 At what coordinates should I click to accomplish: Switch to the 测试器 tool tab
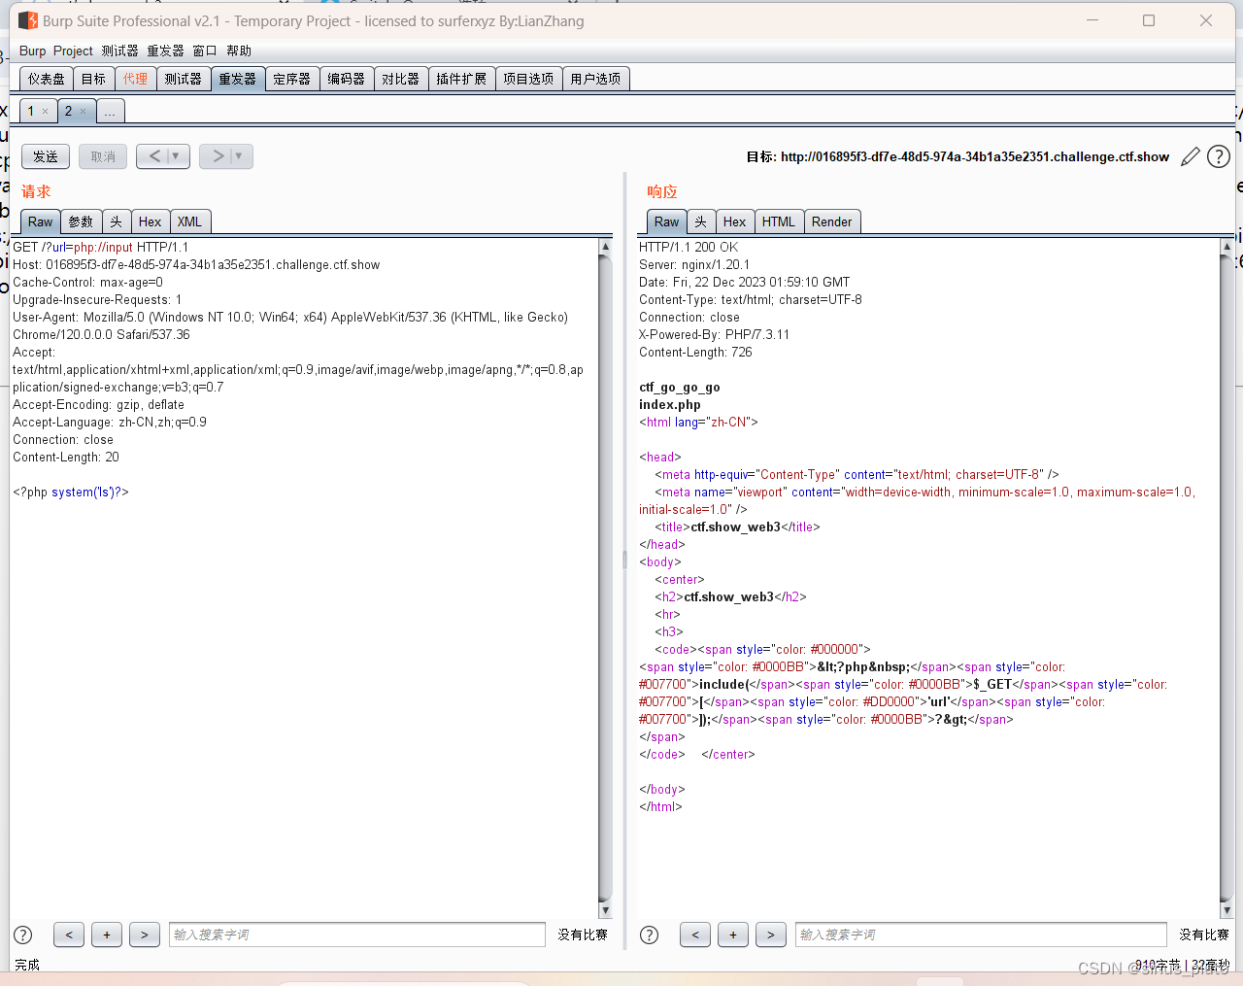pos(183,79)
